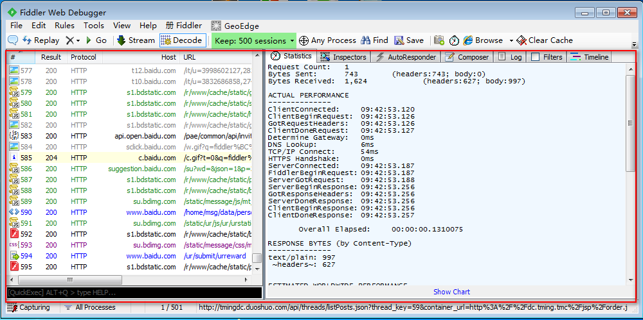Click the comment speech bubble icon

(x=13, y=40)
